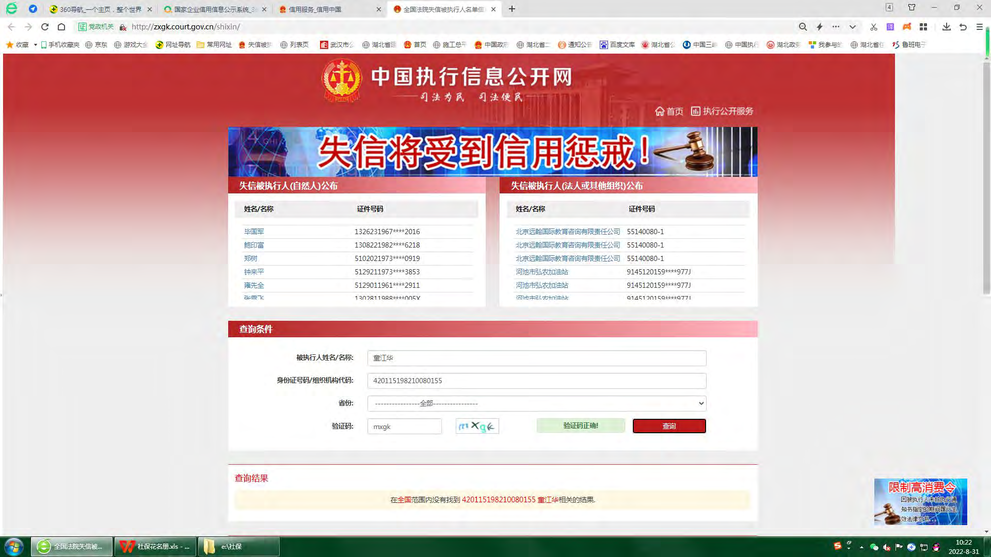Expand the 省份 province dropdown
This screenshot has height=557, width=991.
pyautogui.click(x=536, y=403)
